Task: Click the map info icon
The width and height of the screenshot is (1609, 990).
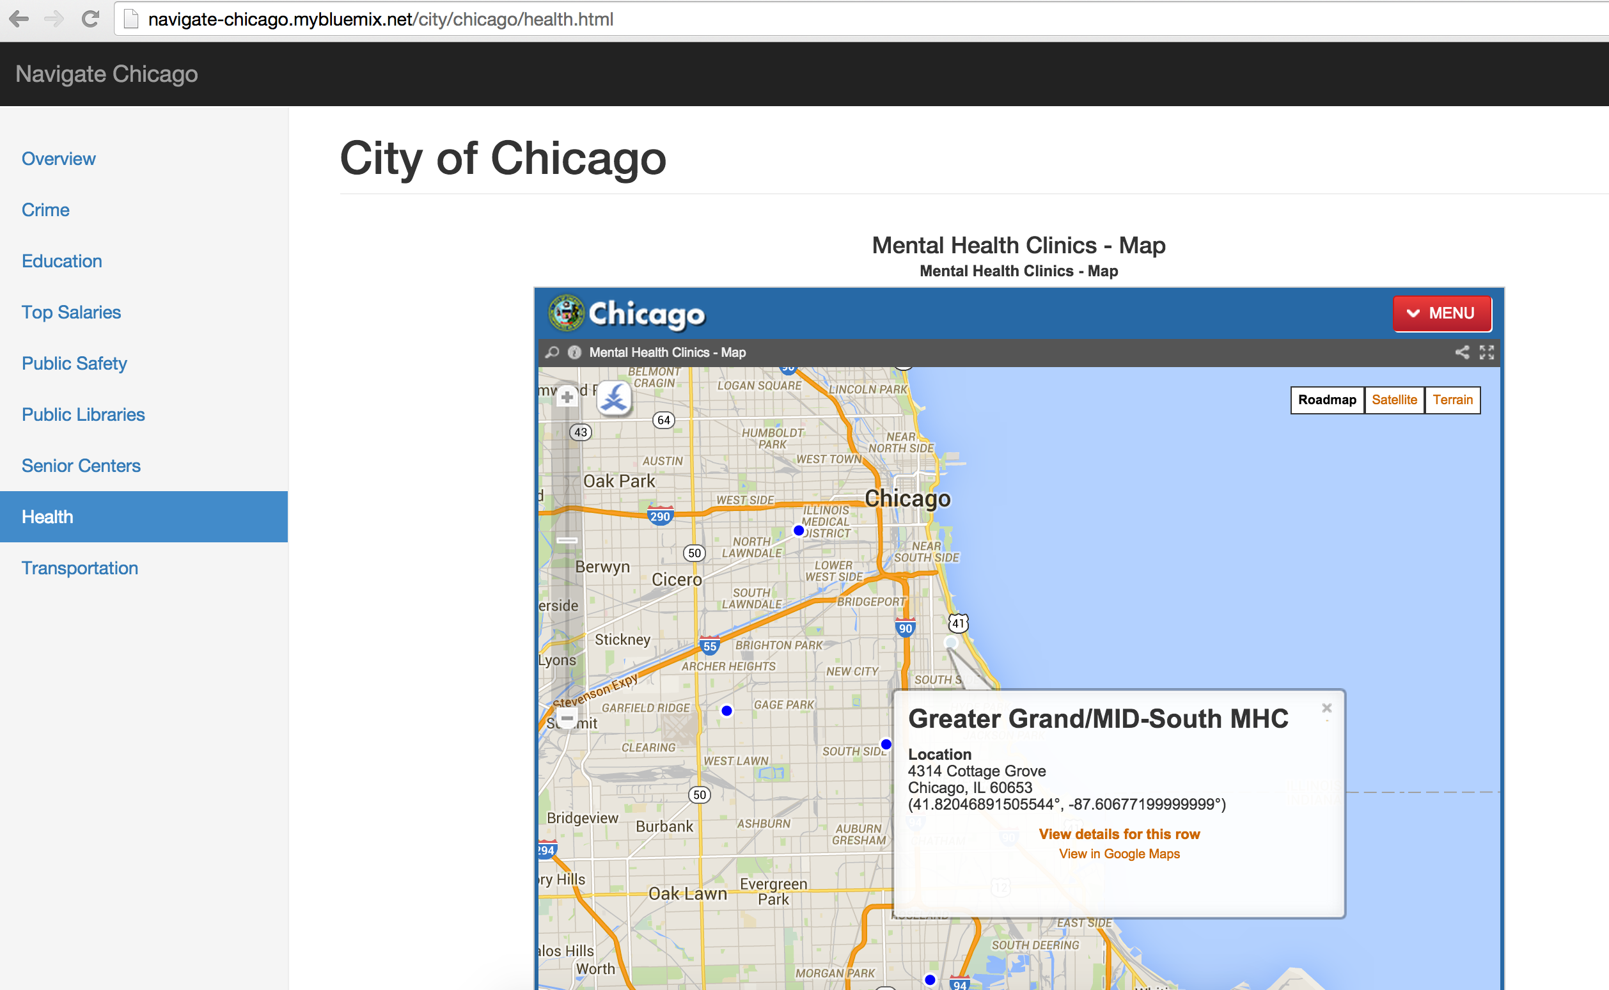Action: click(x=574, y=352)
